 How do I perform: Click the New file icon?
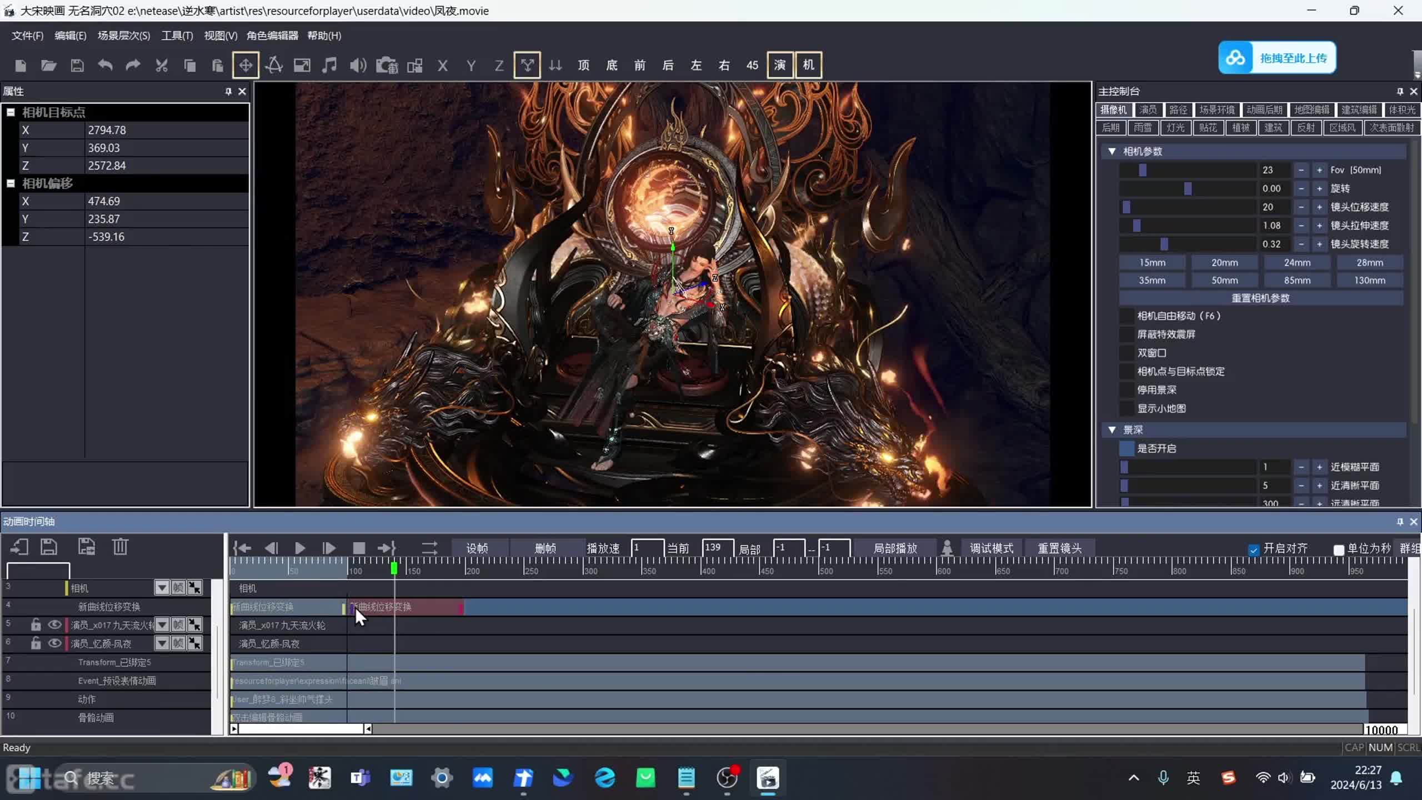pyautogui.click(x=21, y=66)
